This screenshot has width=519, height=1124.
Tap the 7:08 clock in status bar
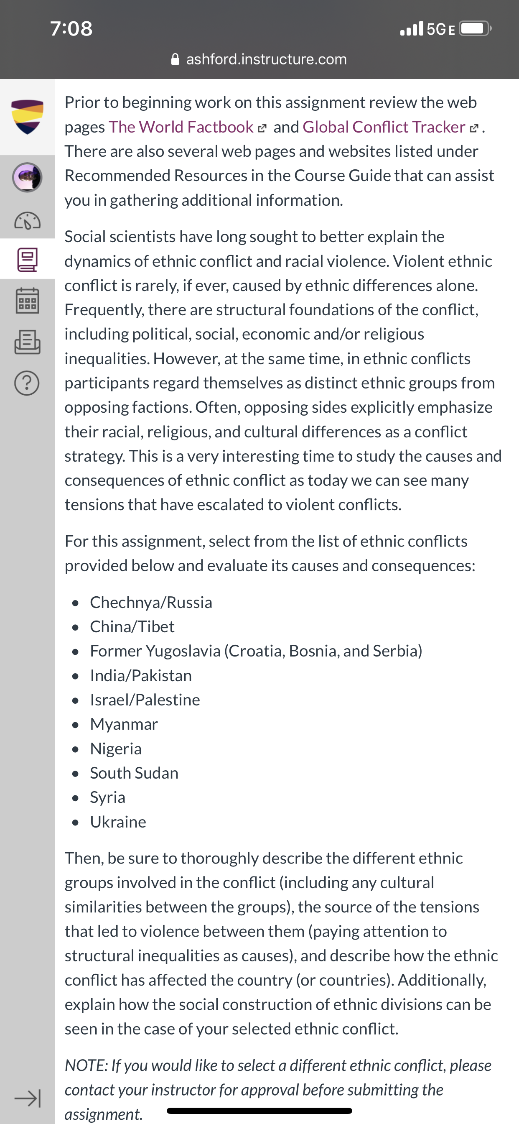[71, 29]
